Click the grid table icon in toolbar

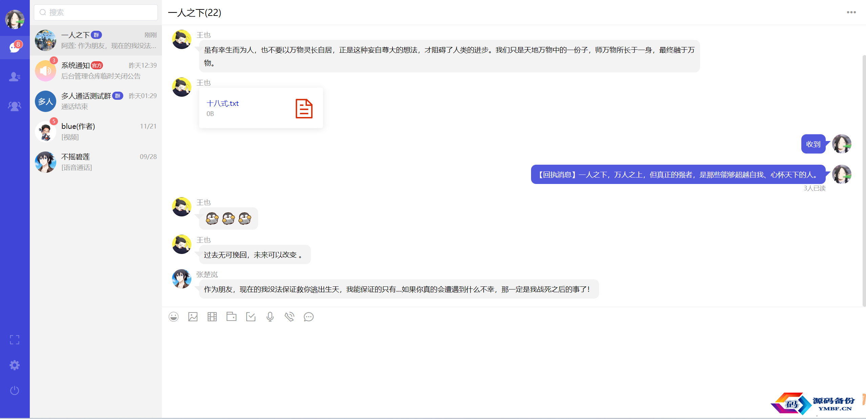tap(212, 317)
